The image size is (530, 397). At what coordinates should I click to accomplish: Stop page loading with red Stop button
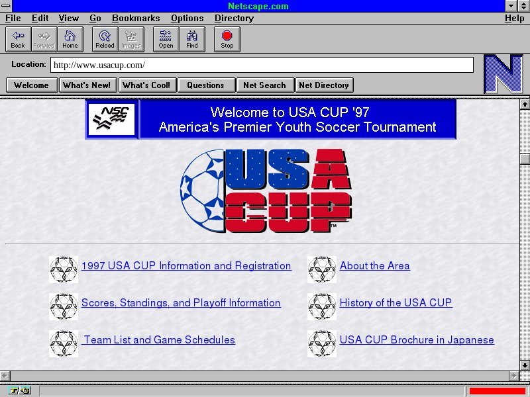[x=227, y=39]
